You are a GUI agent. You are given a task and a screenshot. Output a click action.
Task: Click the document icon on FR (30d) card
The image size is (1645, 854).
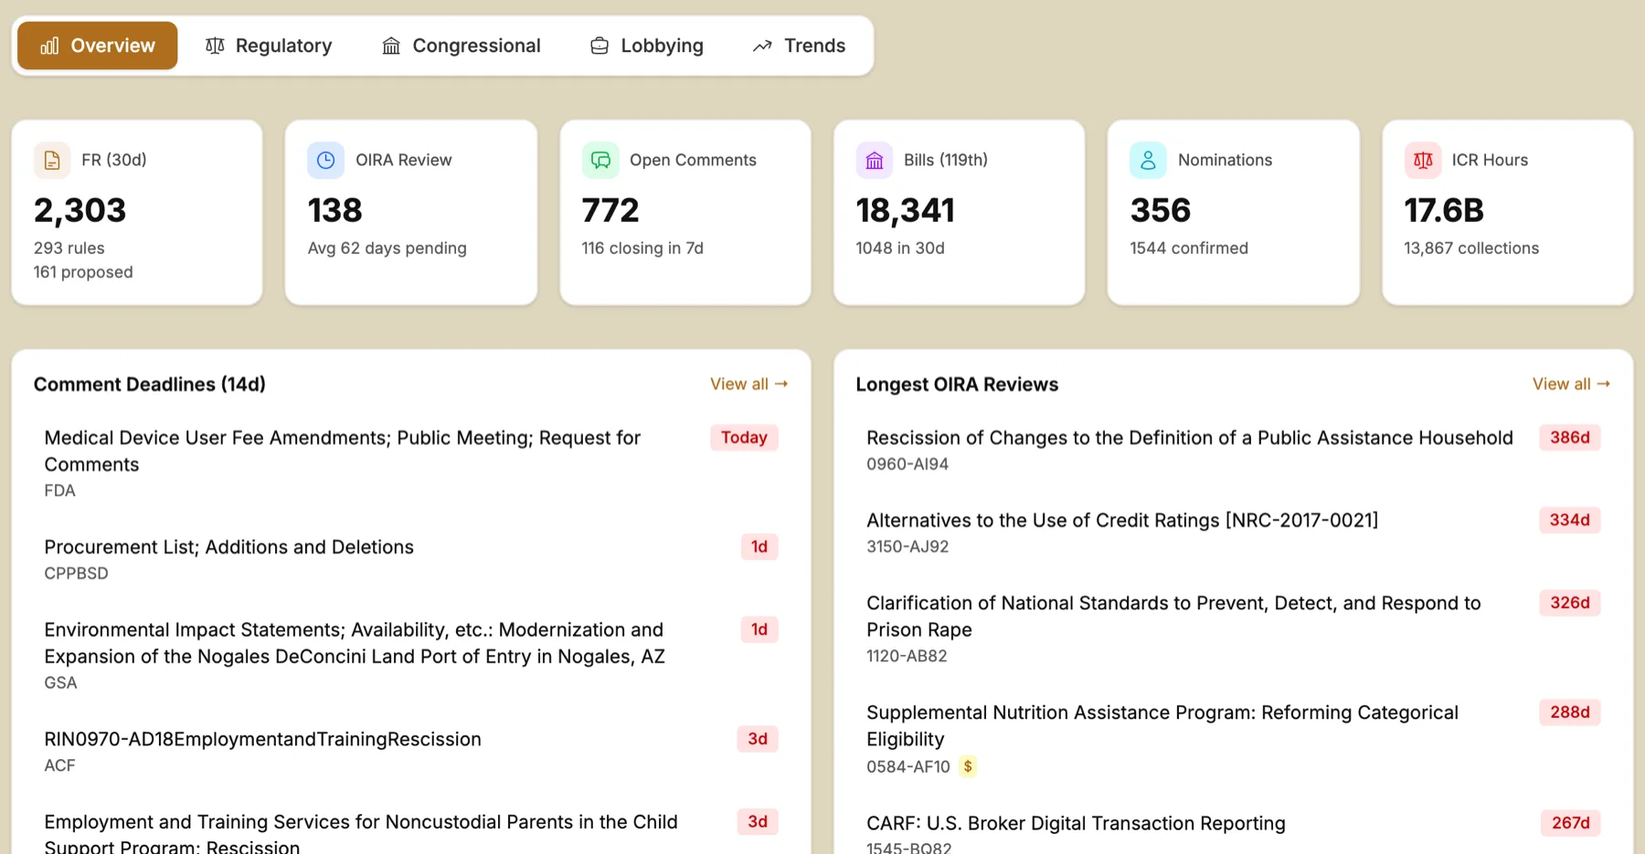(52, 161)
